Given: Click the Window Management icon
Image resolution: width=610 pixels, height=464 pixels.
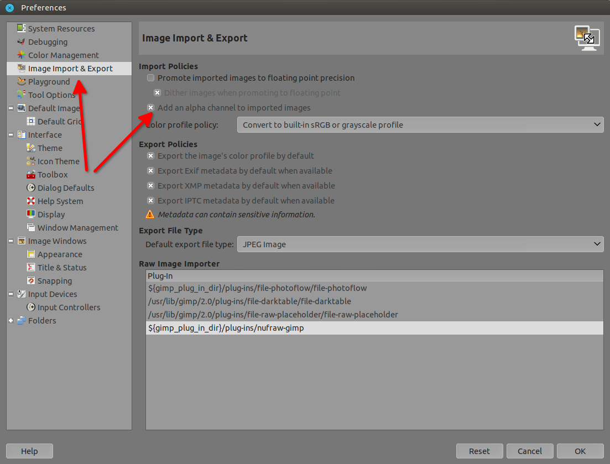Looking at the screenshot, I should click(x=31, y=227).
